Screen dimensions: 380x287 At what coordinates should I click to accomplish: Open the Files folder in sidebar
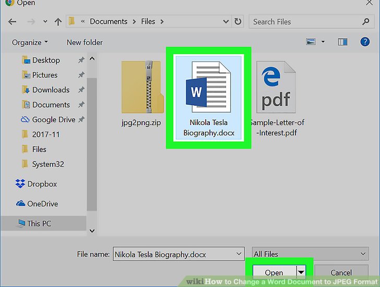pyautogui.click(x=39, y=149)
